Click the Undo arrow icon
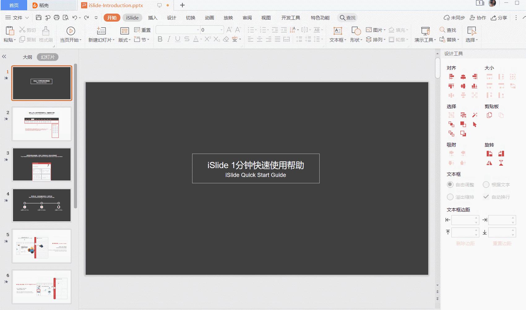 coord(75,18)
